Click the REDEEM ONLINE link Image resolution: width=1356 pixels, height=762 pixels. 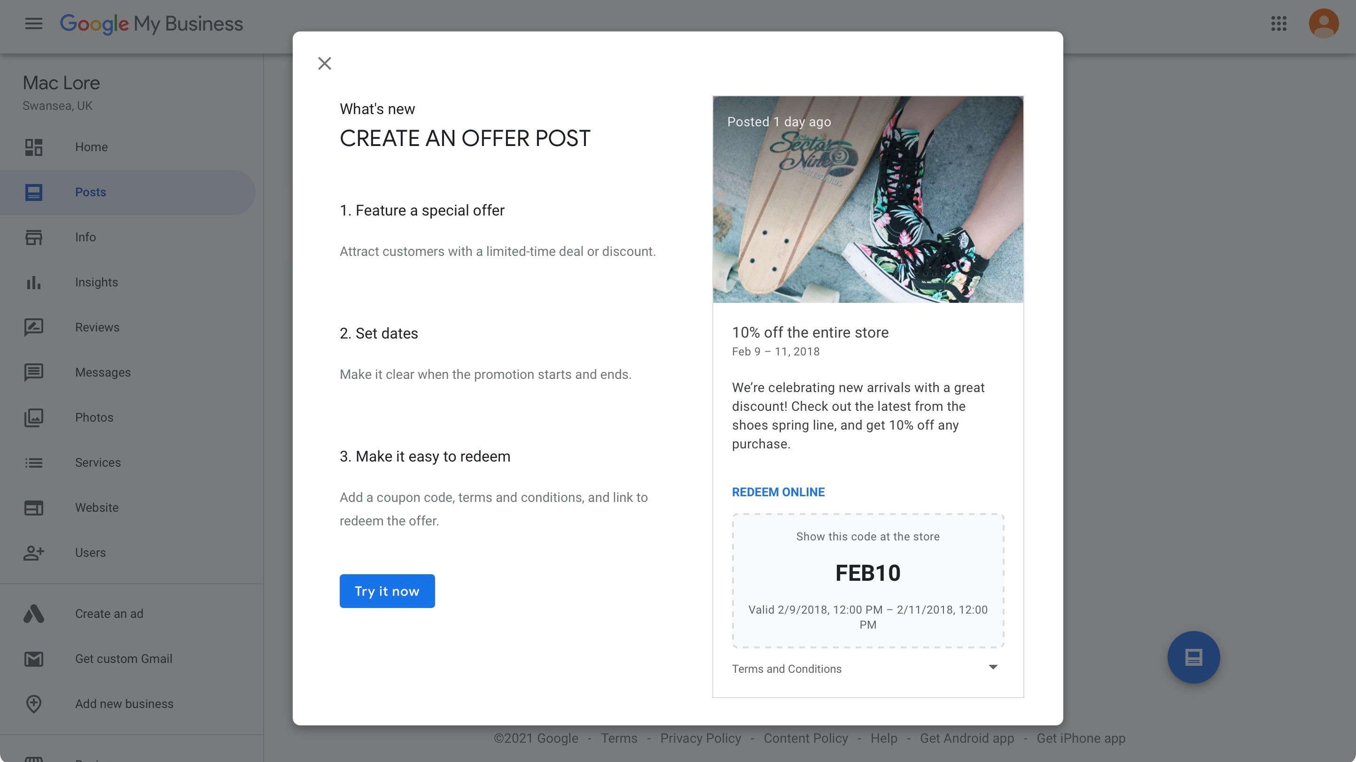tap(778, 491)
